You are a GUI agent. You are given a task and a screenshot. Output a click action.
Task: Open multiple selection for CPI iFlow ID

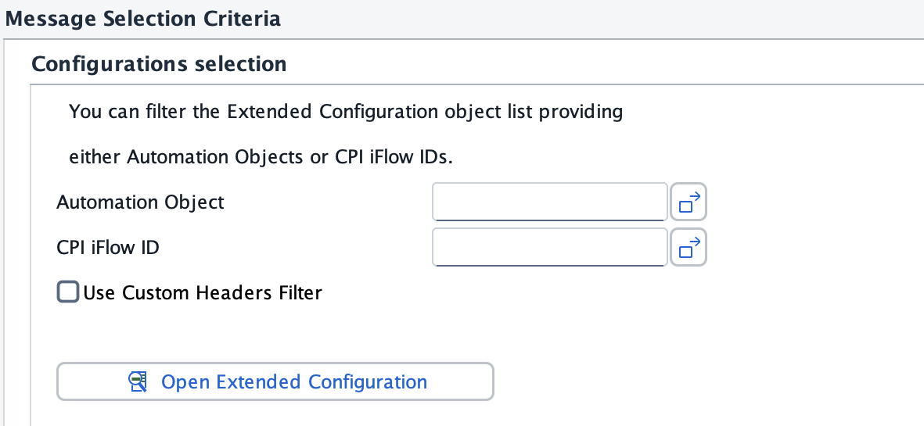tap(689, 247)
